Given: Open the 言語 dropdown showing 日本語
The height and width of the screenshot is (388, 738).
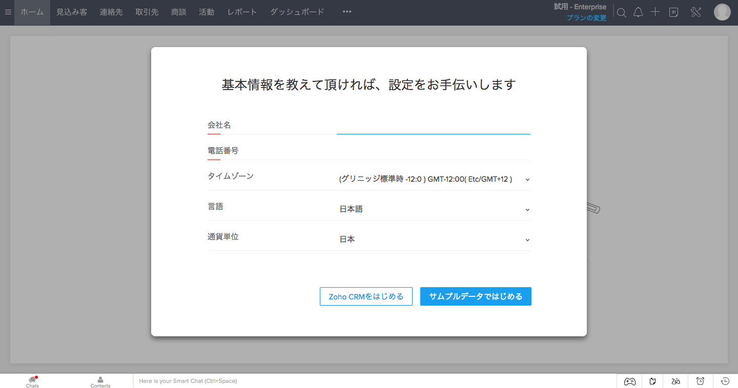Looking at the screenshot, I should [434, 209].
